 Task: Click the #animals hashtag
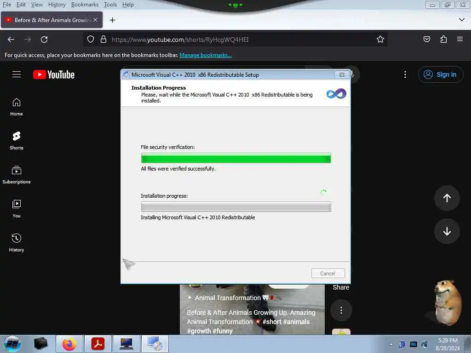[296, 322]
